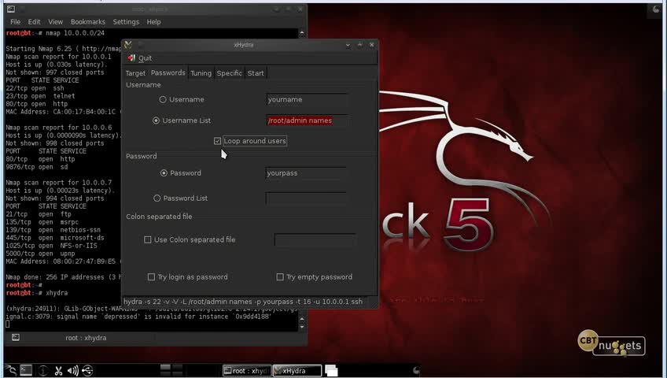This screenshot has height=378, width=667.
Task: Open the Specific tab
Action: click(230, 73)
